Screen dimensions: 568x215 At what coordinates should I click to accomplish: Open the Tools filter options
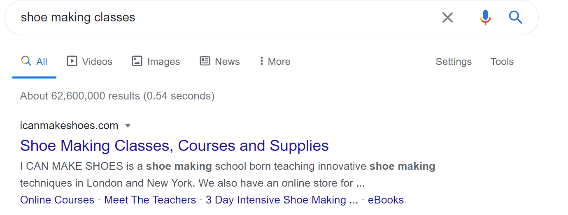pos(502,62)
